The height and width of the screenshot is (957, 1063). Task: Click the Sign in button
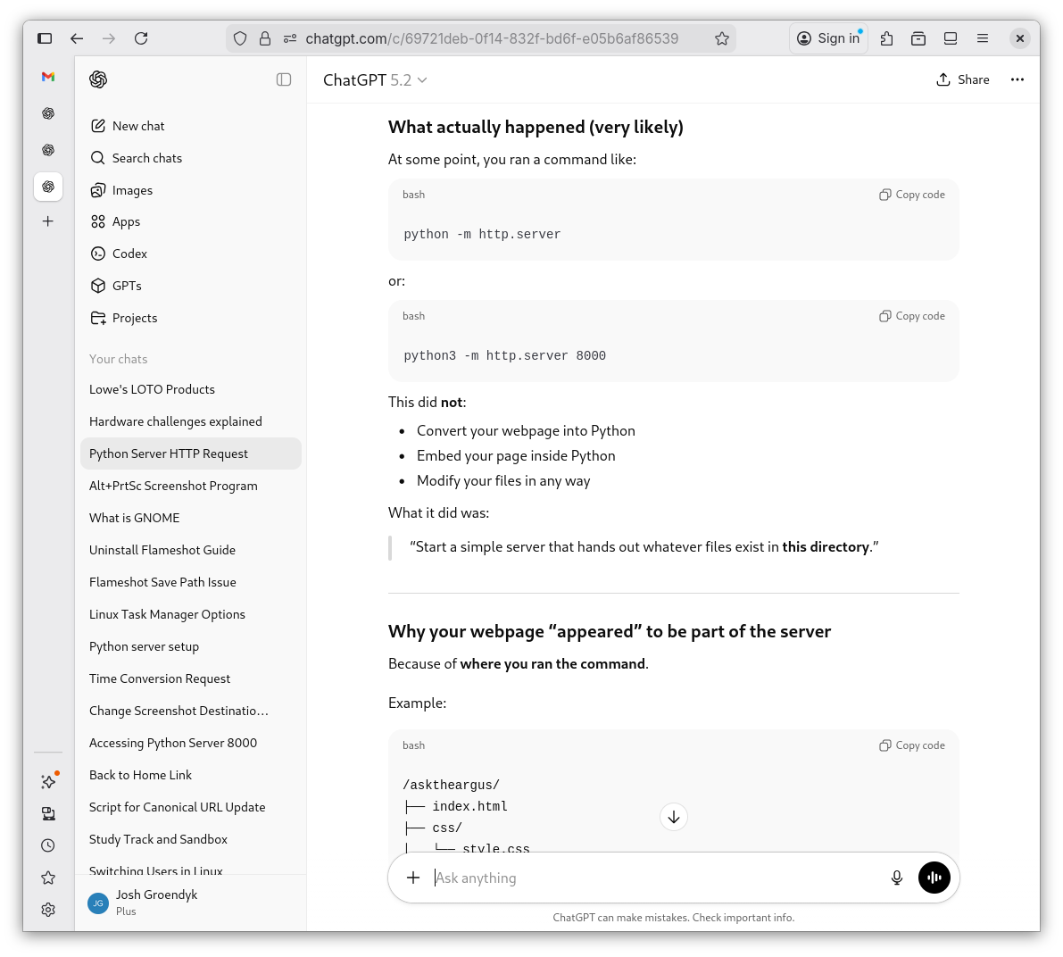828,37
